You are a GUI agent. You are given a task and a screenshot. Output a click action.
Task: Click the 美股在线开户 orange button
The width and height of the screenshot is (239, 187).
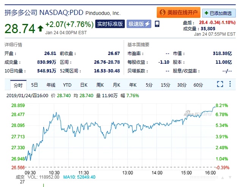point(178,13)
